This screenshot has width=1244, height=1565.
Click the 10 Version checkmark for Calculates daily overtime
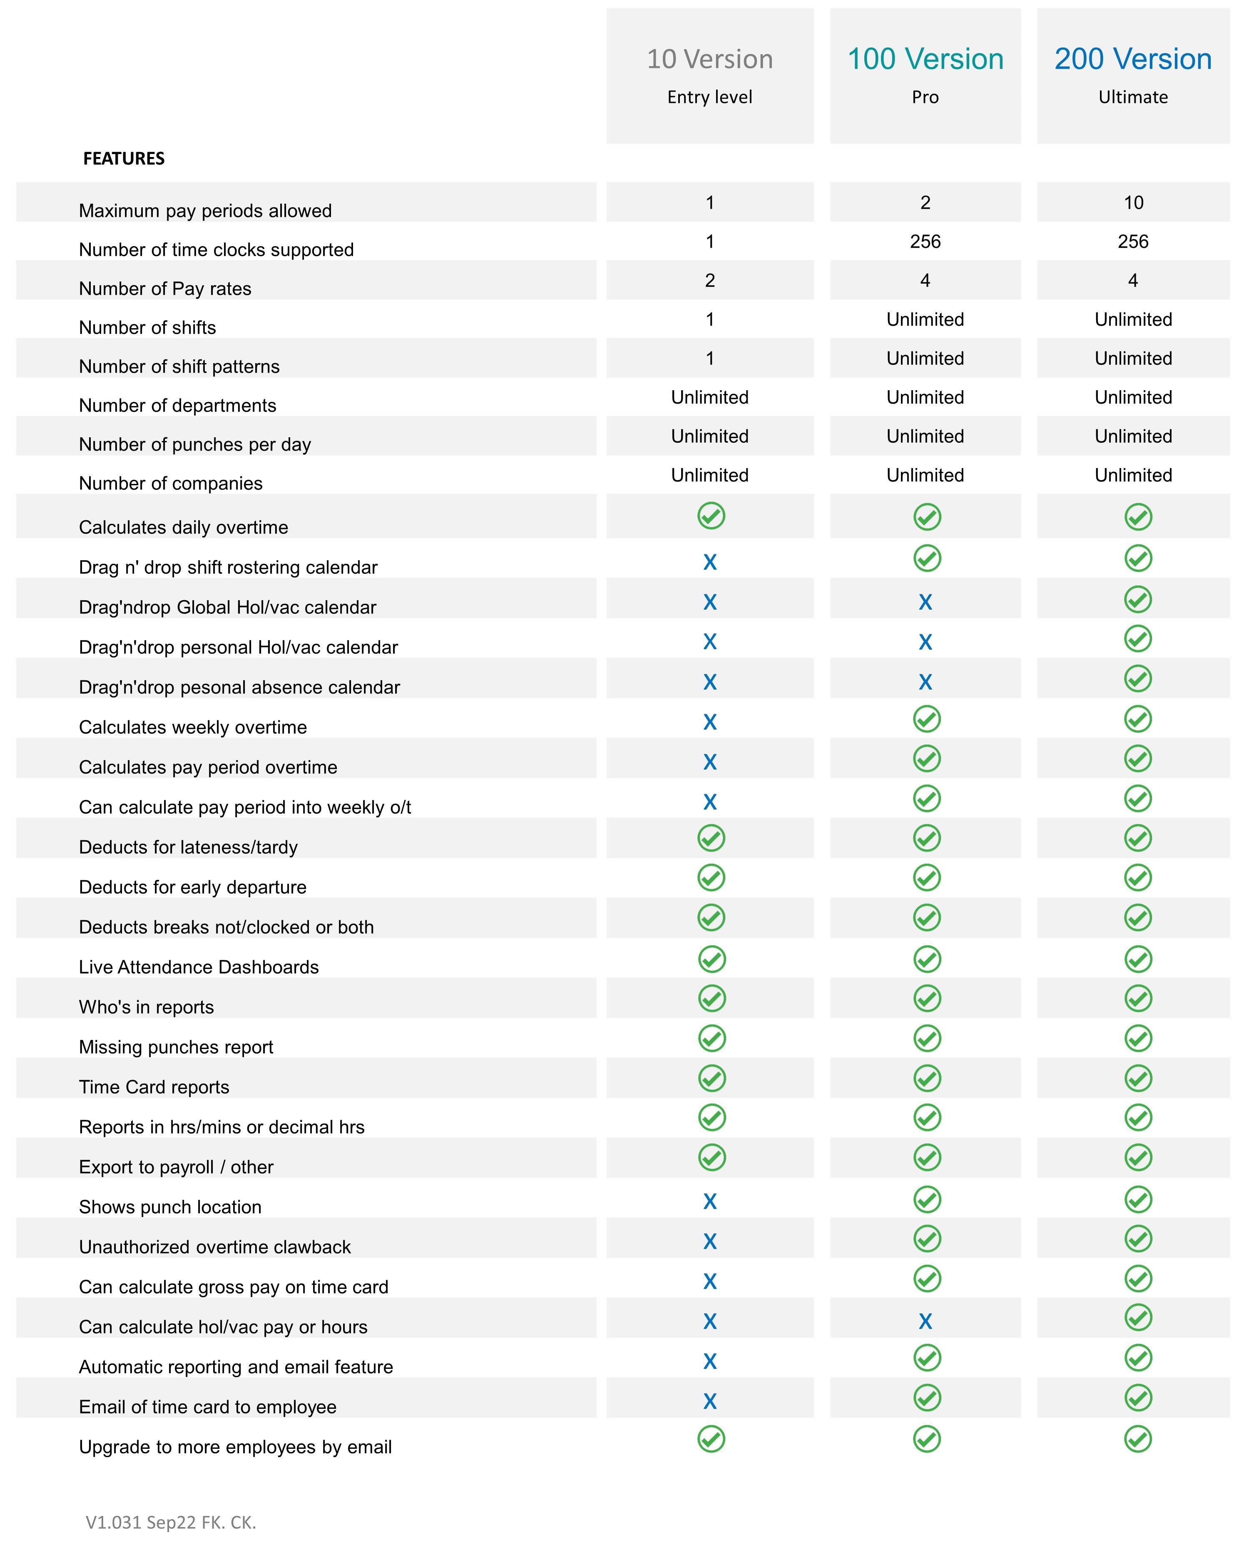click(711, 516)
